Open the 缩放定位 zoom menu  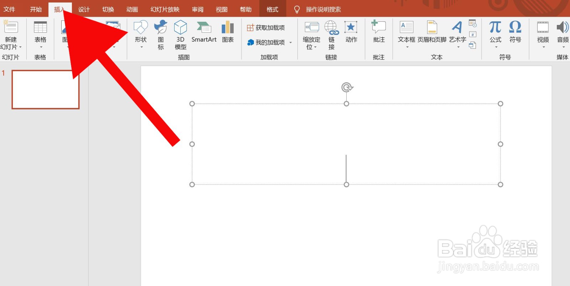point(311,35)
